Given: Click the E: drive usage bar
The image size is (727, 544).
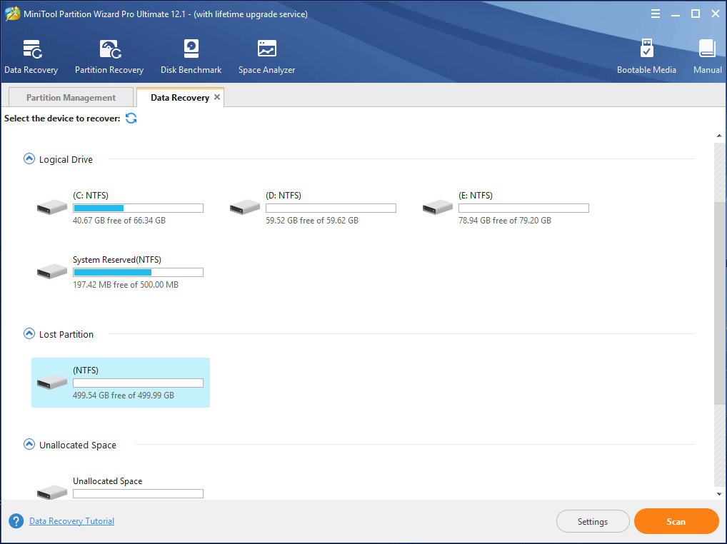Looking at the screenshot, I should [x=524, y=208].
